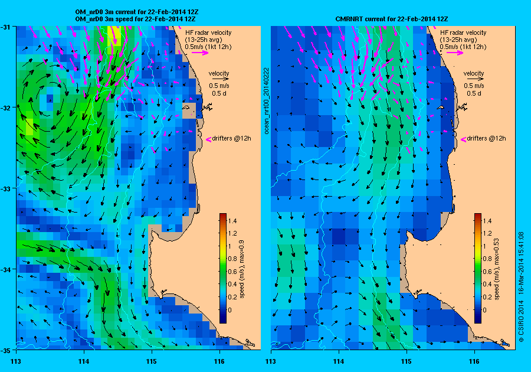Click right panel '0.5m/s (1kt 12h)' text
531x372 pixels.
pos(463,47)
